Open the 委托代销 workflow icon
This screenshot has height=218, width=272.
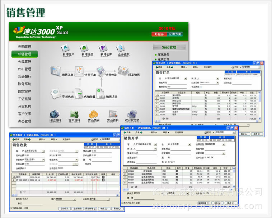pos(56,93)
